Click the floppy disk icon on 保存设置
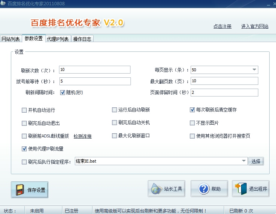276x214 pixels. click(20, 190)
